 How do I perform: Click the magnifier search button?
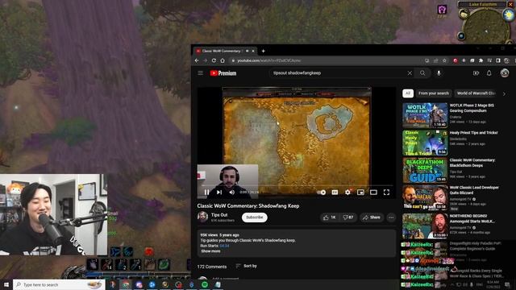422,73
